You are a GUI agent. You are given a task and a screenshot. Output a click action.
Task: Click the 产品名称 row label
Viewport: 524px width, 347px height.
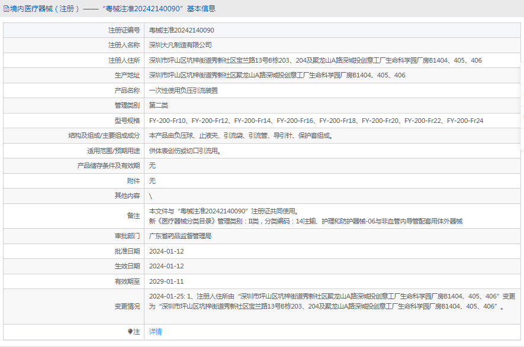pos(127,90)
